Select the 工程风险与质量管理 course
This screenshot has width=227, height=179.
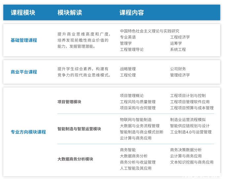138,102
